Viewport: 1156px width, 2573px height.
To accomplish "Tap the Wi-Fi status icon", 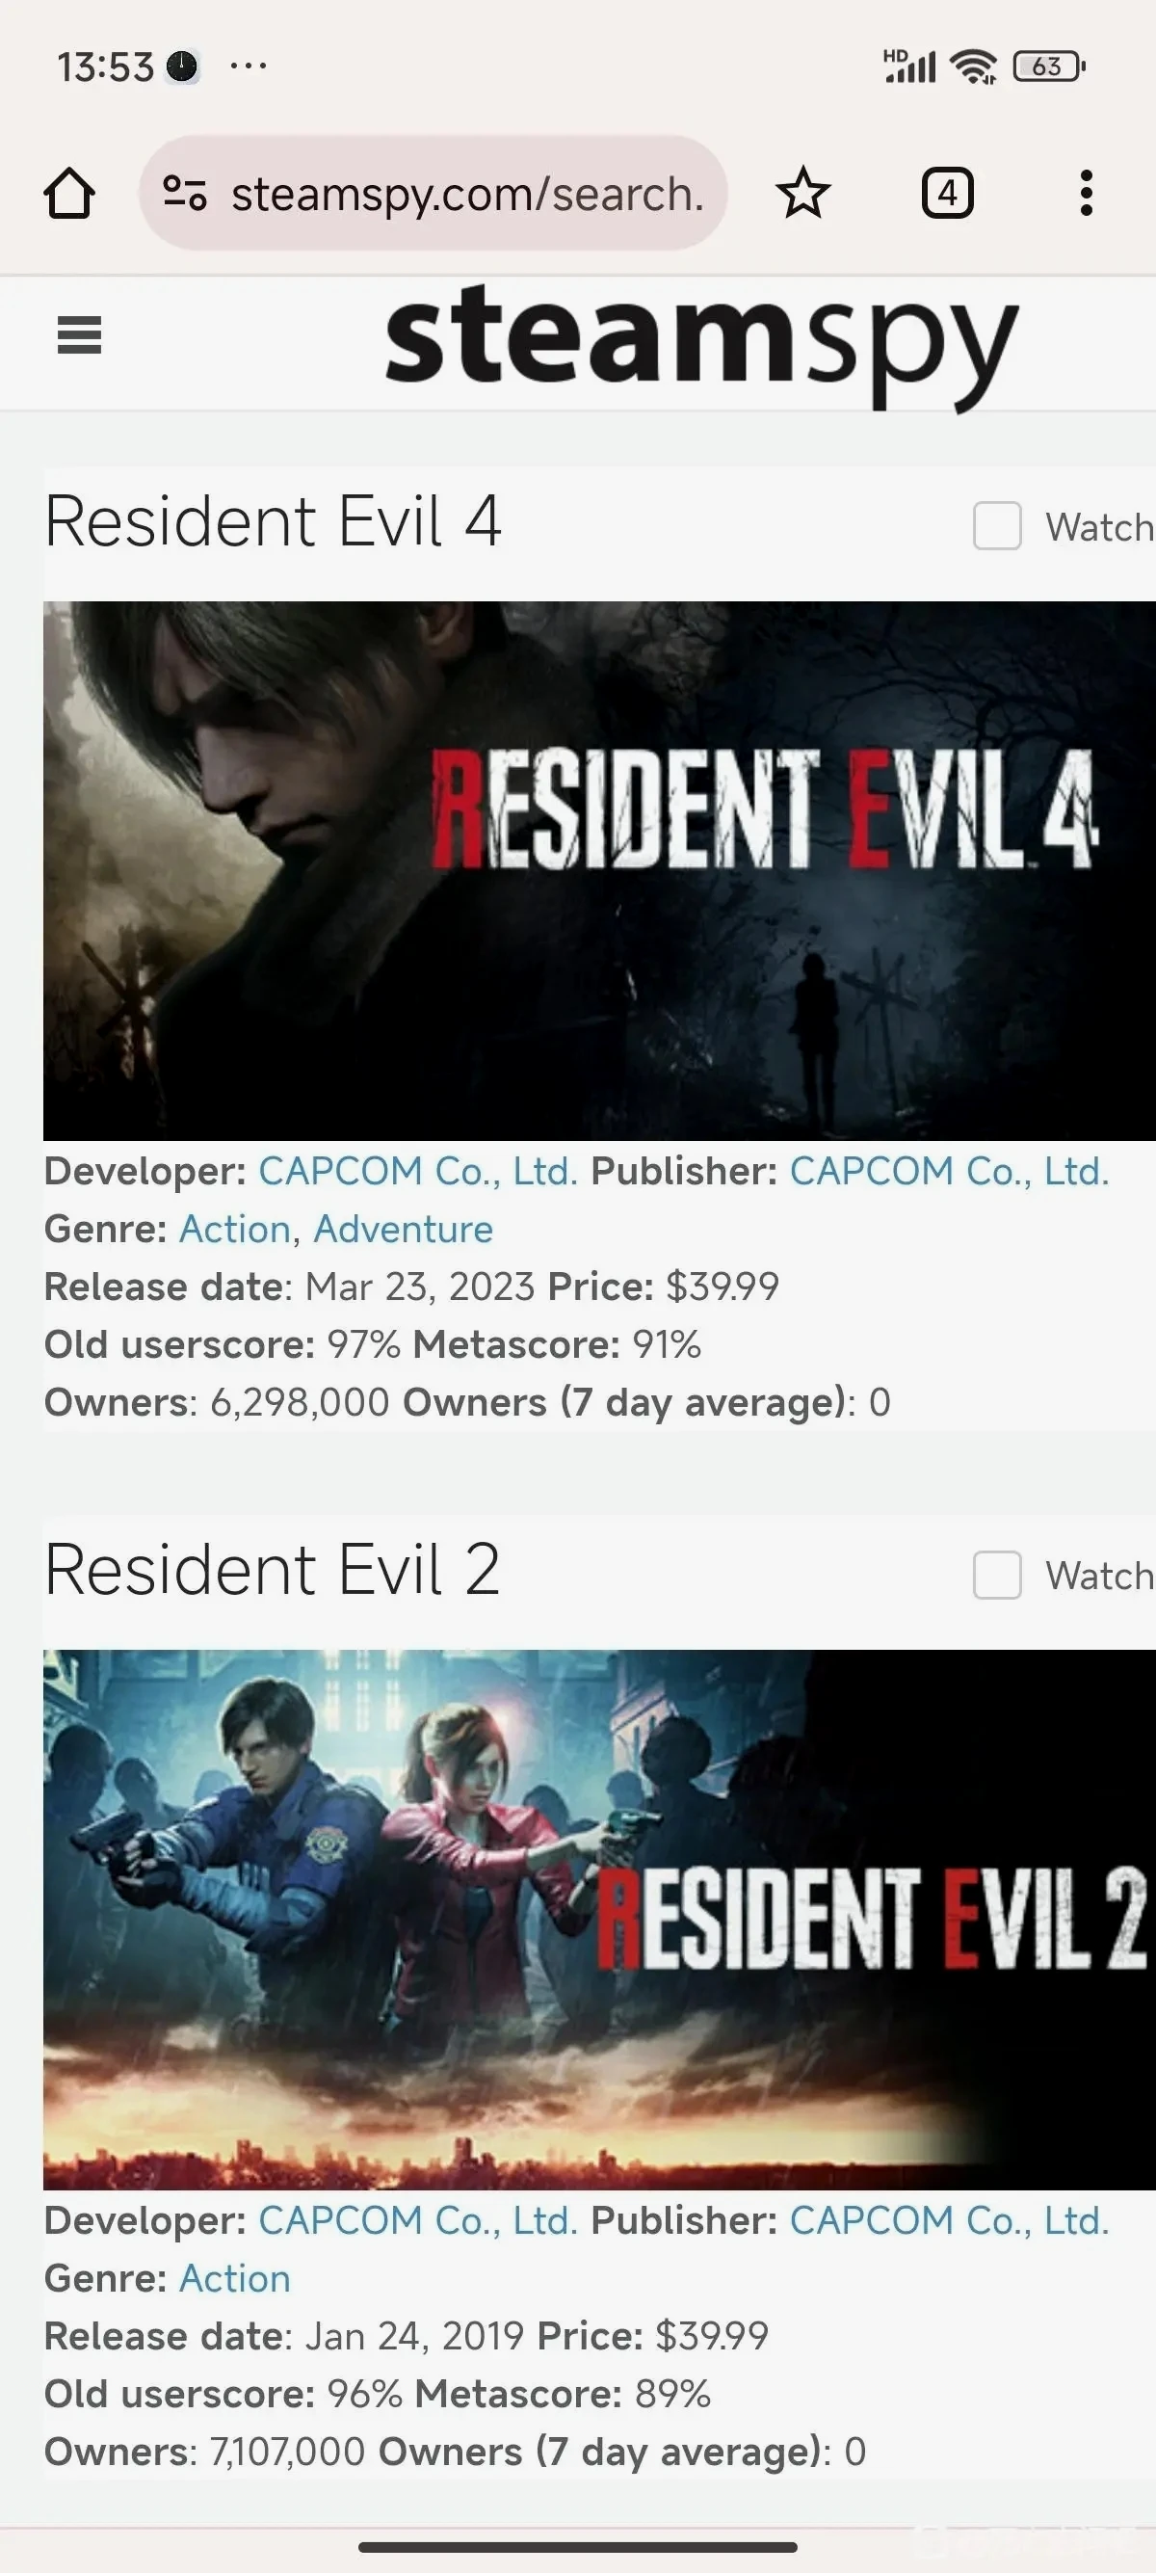I will pos(973,66).
